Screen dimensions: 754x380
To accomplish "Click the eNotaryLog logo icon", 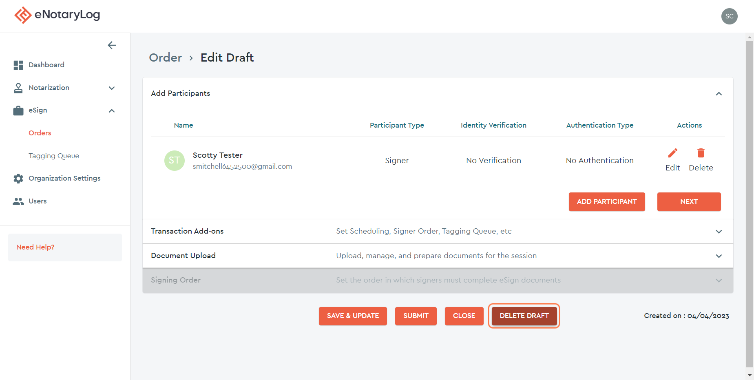I will [x=23, y=15].
